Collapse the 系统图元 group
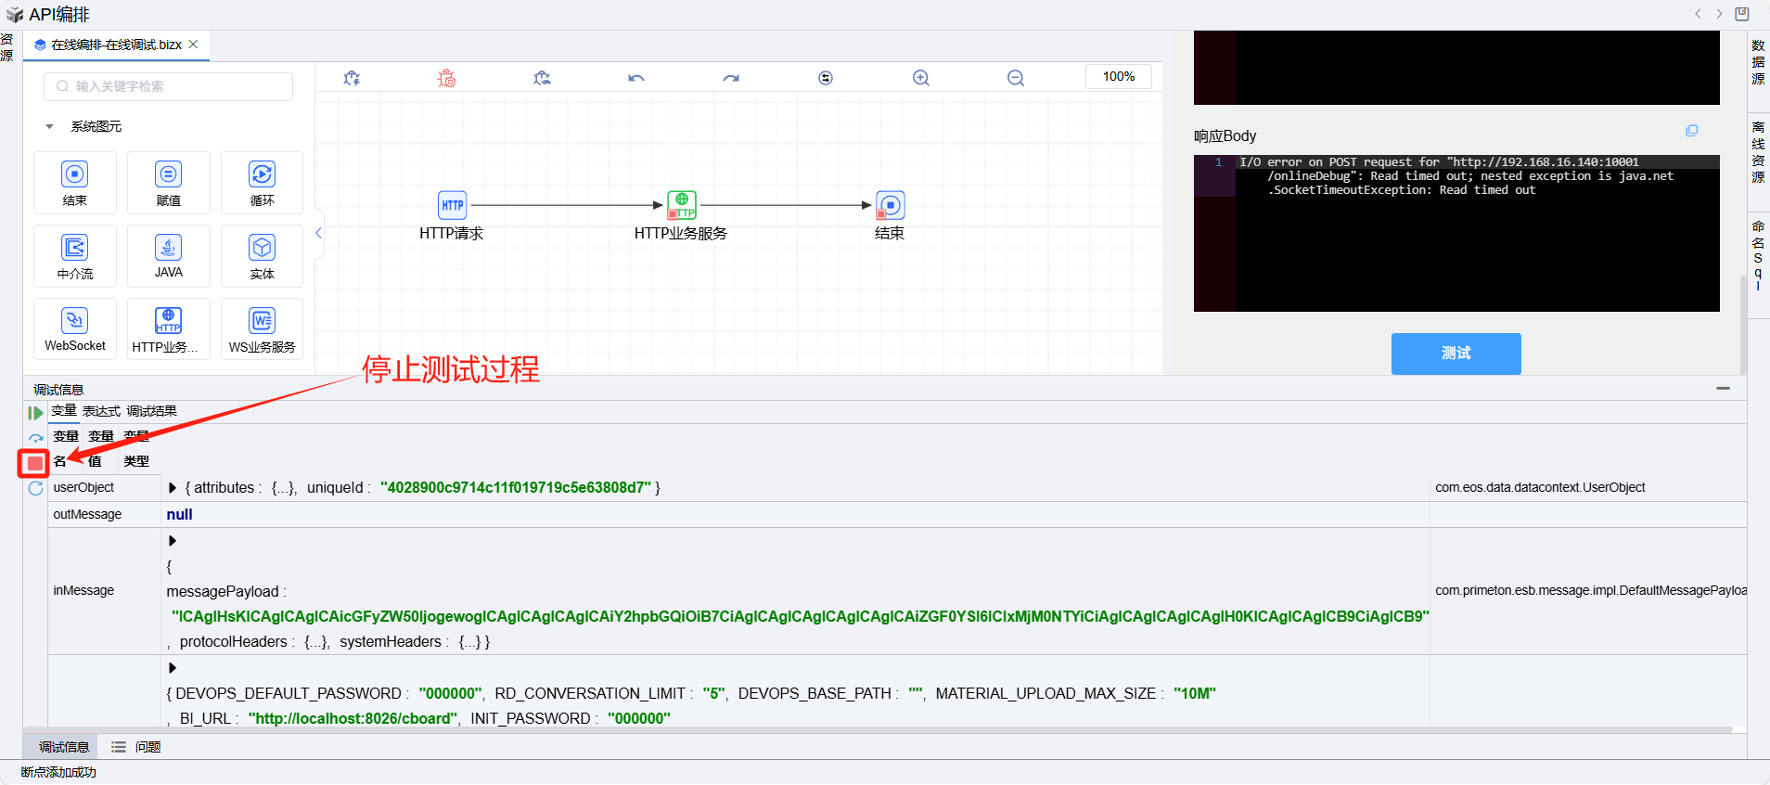The width and height of the screenshot is (1770, 785). coord(49,127)
